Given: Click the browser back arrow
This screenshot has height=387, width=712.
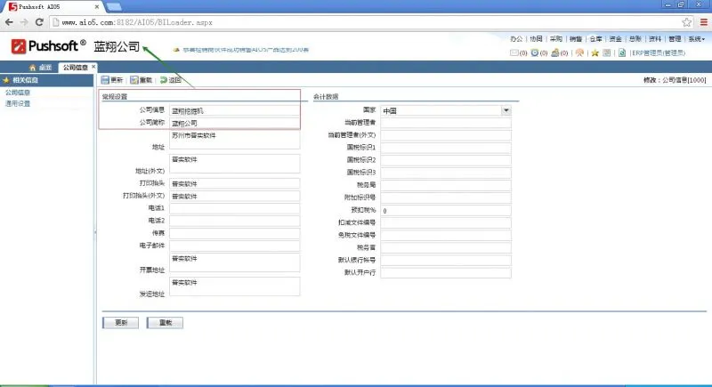Looking at the screenshot, I should (9, 21).
